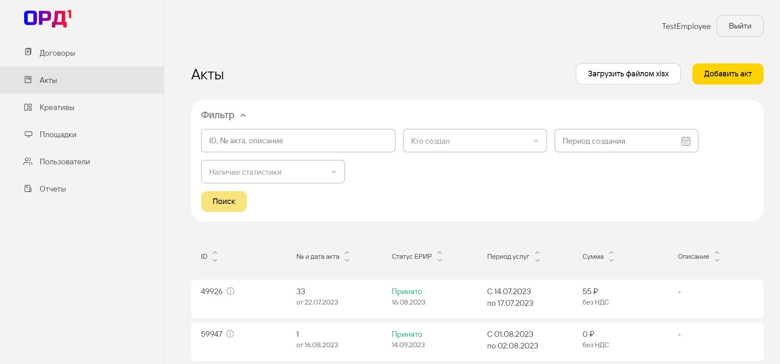780x364 pixels.
Task: Sort by Период услуг arrows
Action: click(x=537, y=256)
